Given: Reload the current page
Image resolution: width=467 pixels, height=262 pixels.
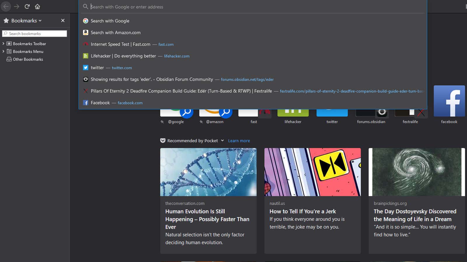Looking at the screenshot, I should tap(27, 6).
